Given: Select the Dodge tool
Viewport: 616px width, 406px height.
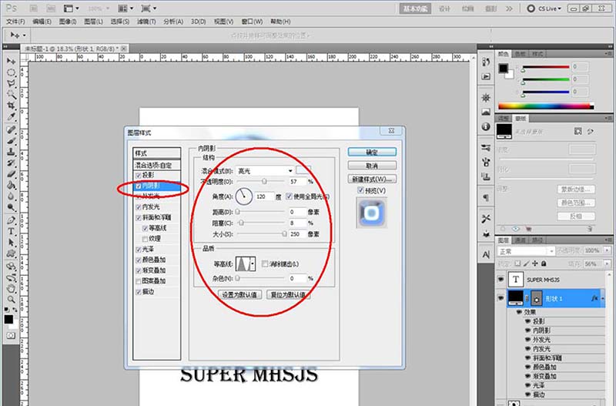Looking at the screenshot, I should point(11,206).
